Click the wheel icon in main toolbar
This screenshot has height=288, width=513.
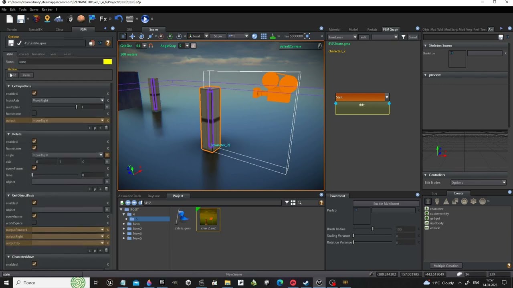71,19
